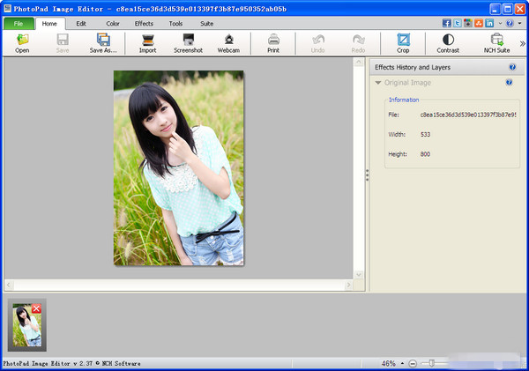Switch to the Color tab
This screenshot has height=371, width=529.
pyautogui.click(x=113, y=24)
